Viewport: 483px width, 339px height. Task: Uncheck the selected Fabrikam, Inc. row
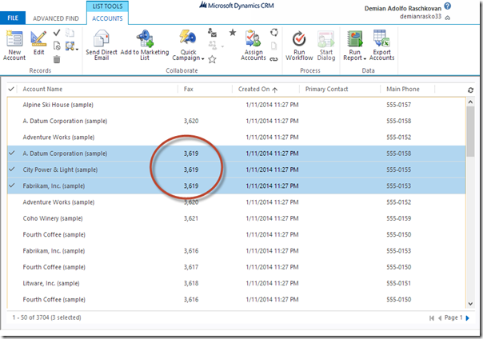(x=11, y=185)
